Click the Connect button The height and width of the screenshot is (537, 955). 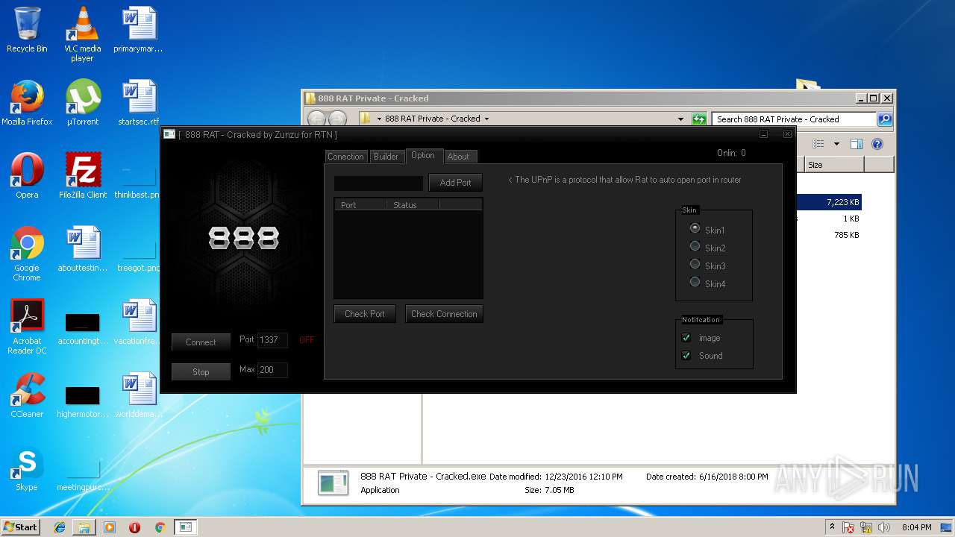click(x=201, y=342)
